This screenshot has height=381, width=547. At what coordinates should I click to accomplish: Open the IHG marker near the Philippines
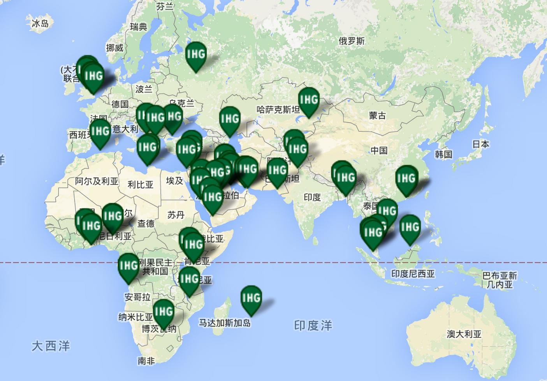coord(410,230)
